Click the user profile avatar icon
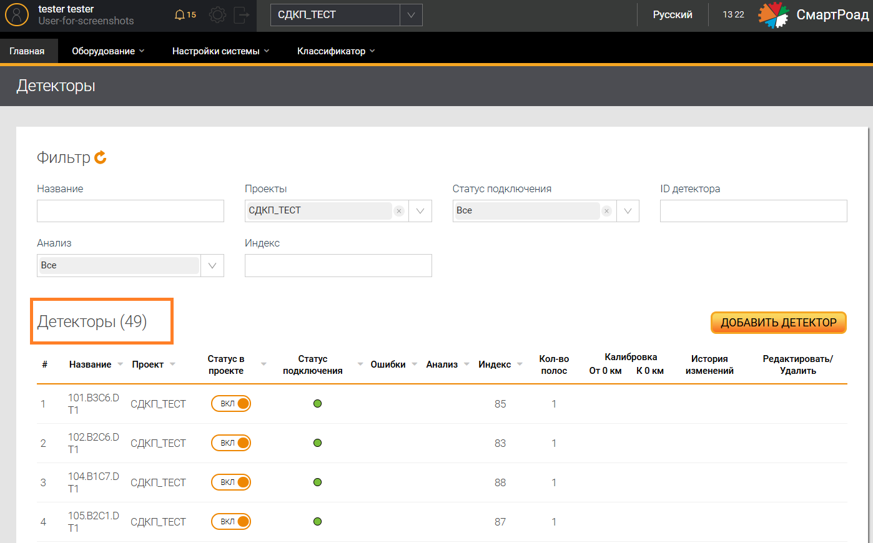 pyautogui.click(x=17, y=15)
